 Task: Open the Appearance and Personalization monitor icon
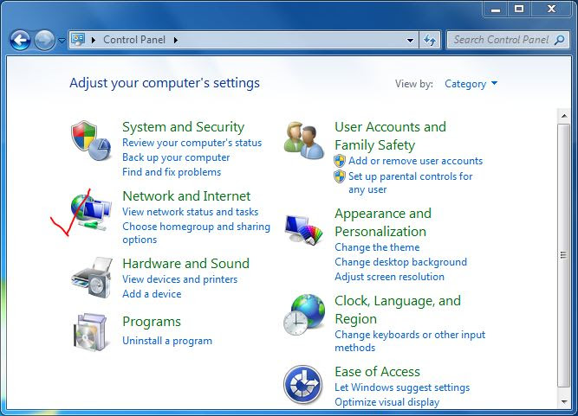[304, 230]
